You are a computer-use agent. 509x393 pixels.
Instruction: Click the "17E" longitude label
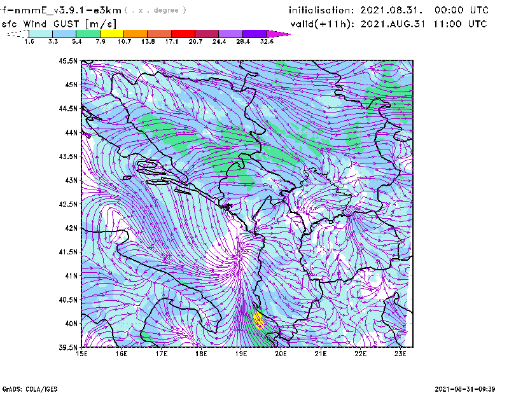162,354
